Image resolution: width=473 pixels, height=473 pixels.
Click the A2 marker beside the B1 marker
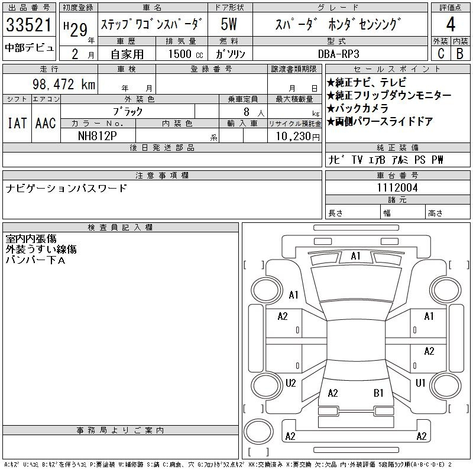[332, 393]
